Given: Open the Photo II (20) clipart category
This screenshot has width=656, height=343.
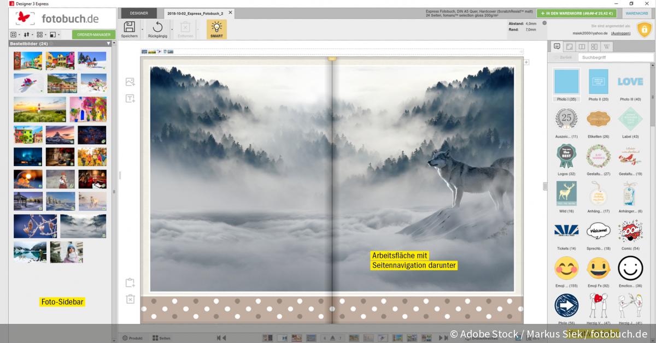Looking at the screenshot, I should click(x=598, y=85).
